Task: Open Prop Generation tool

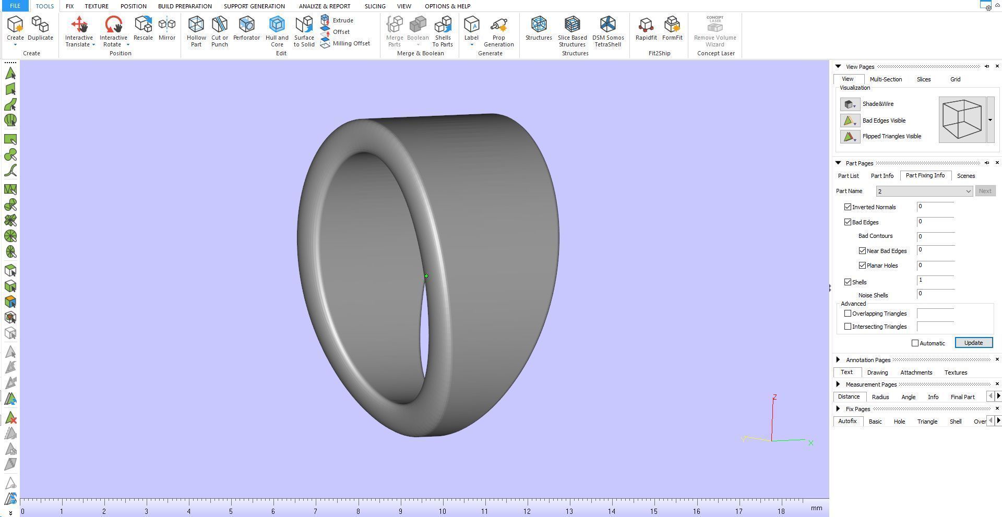Action: point(499,31)
